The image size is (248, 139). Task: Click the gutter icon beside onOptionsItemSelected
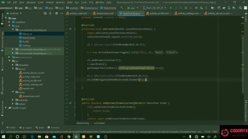coord(70,103)
